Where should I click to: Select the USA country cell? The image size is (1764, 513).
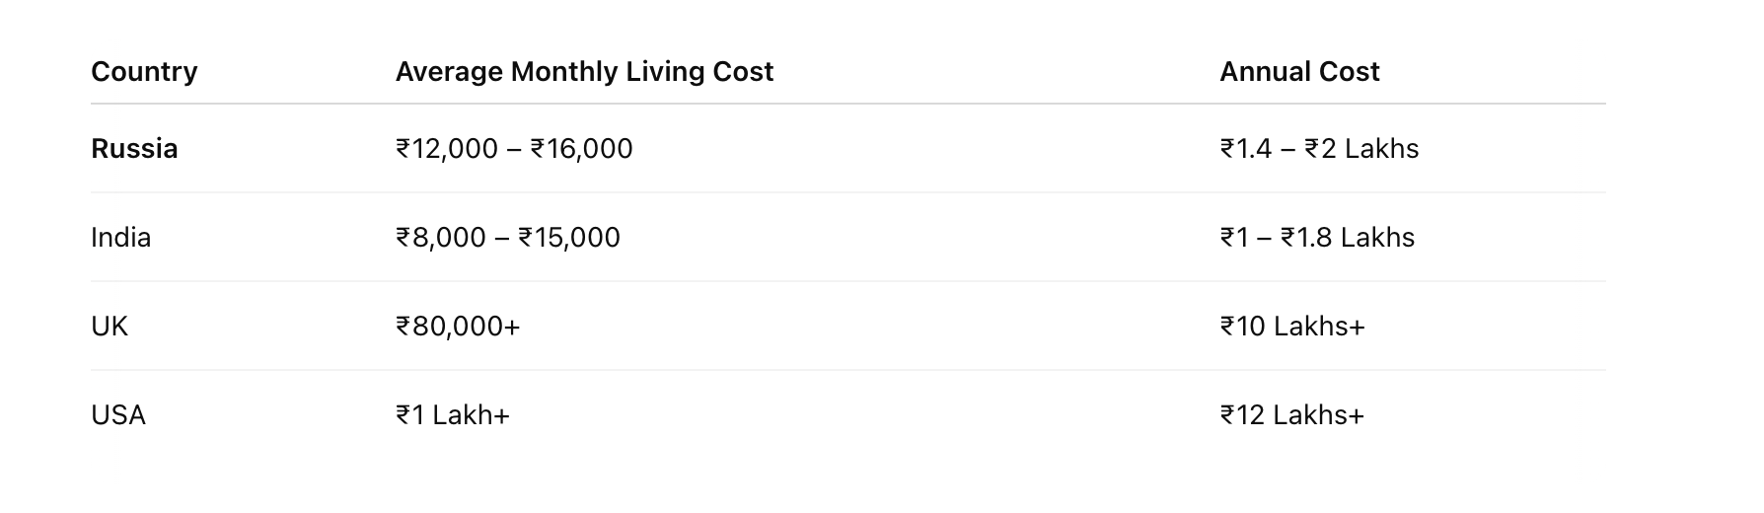(118, 415)
